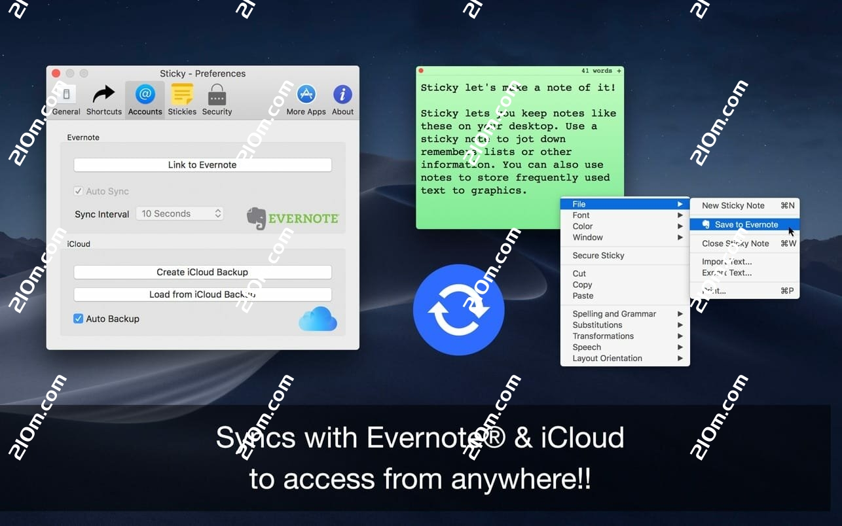Expand the Color submenu
The image size is (842, 526).
625,226
